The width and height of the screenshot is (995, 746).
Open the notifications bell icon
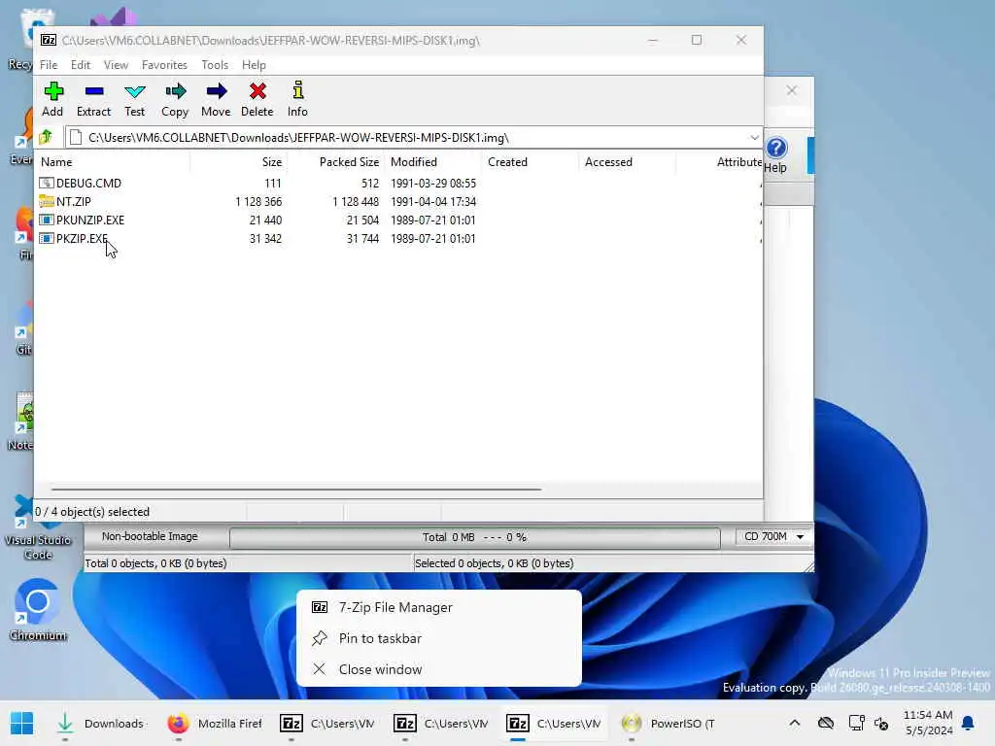tap(968, 723)
